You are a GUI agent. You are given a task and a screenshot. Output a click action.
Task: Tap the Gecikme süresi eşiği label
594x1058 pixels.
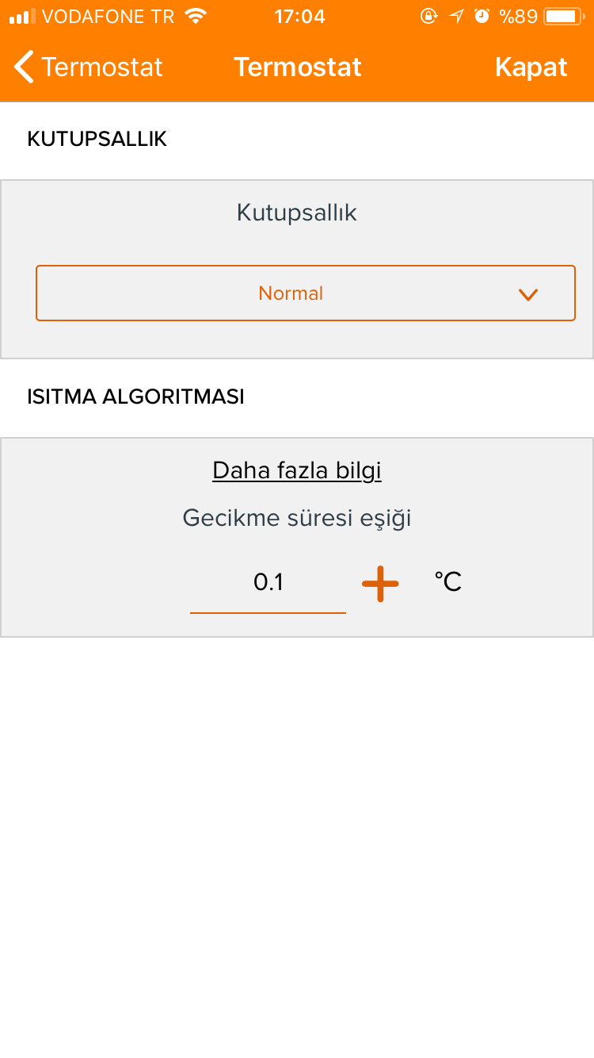point(297,519)
